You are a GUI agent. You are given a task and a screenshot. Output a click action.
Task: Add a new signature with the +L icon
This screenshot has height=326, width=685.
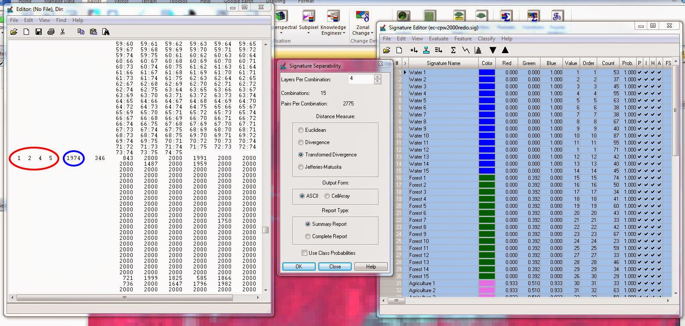(x=413, y=50)
